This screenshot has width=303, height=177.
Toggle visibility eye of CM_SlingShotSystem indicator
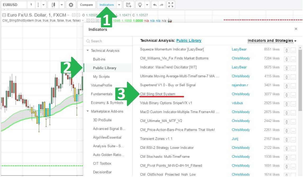click(x=89, y=21)
